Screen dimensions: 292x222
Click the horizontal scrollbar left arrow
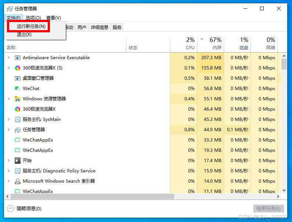point(7,197)
